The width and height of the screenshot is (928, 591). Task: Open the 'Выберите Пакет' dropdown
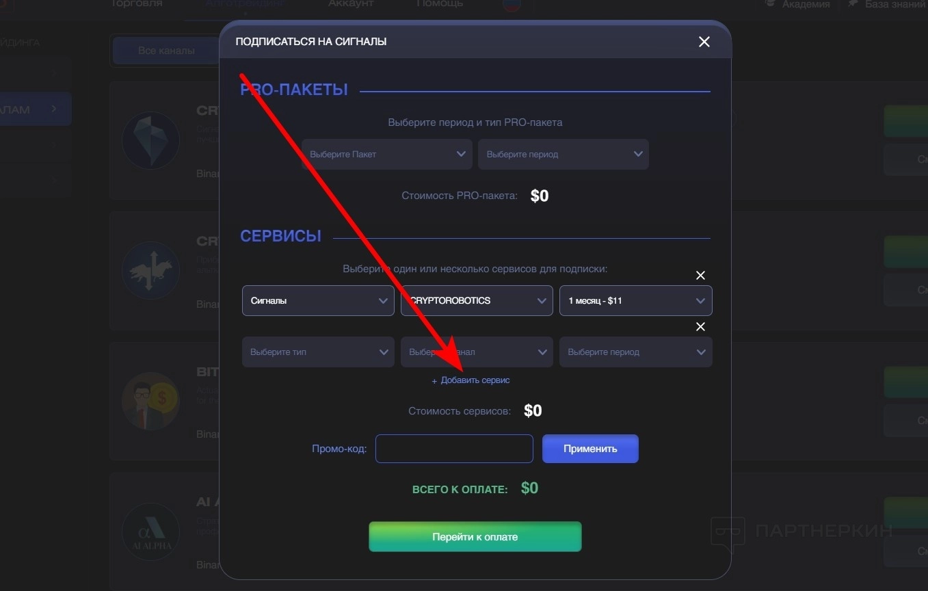[387, 155]
